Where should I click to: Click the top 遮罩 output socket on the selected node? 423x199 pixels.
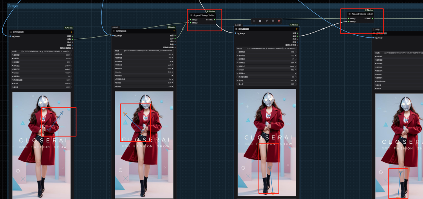298,33
